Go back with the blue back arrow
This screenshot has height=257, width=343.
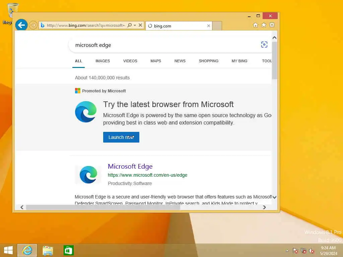(21, 25)
